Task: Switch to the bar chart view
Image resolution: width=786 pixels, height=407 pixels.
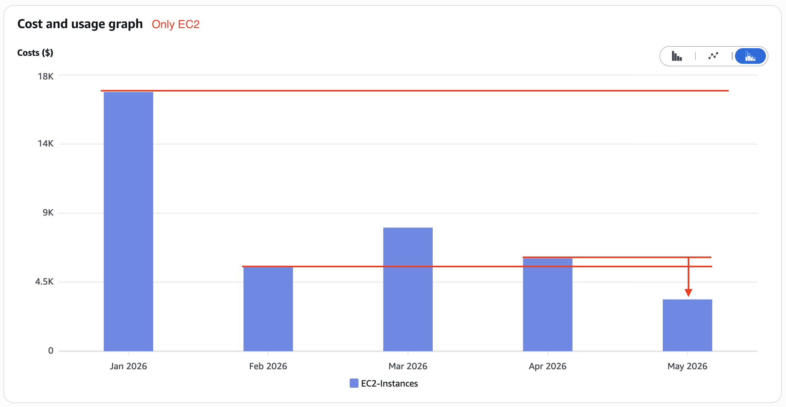Action: [x=677, y=56]
